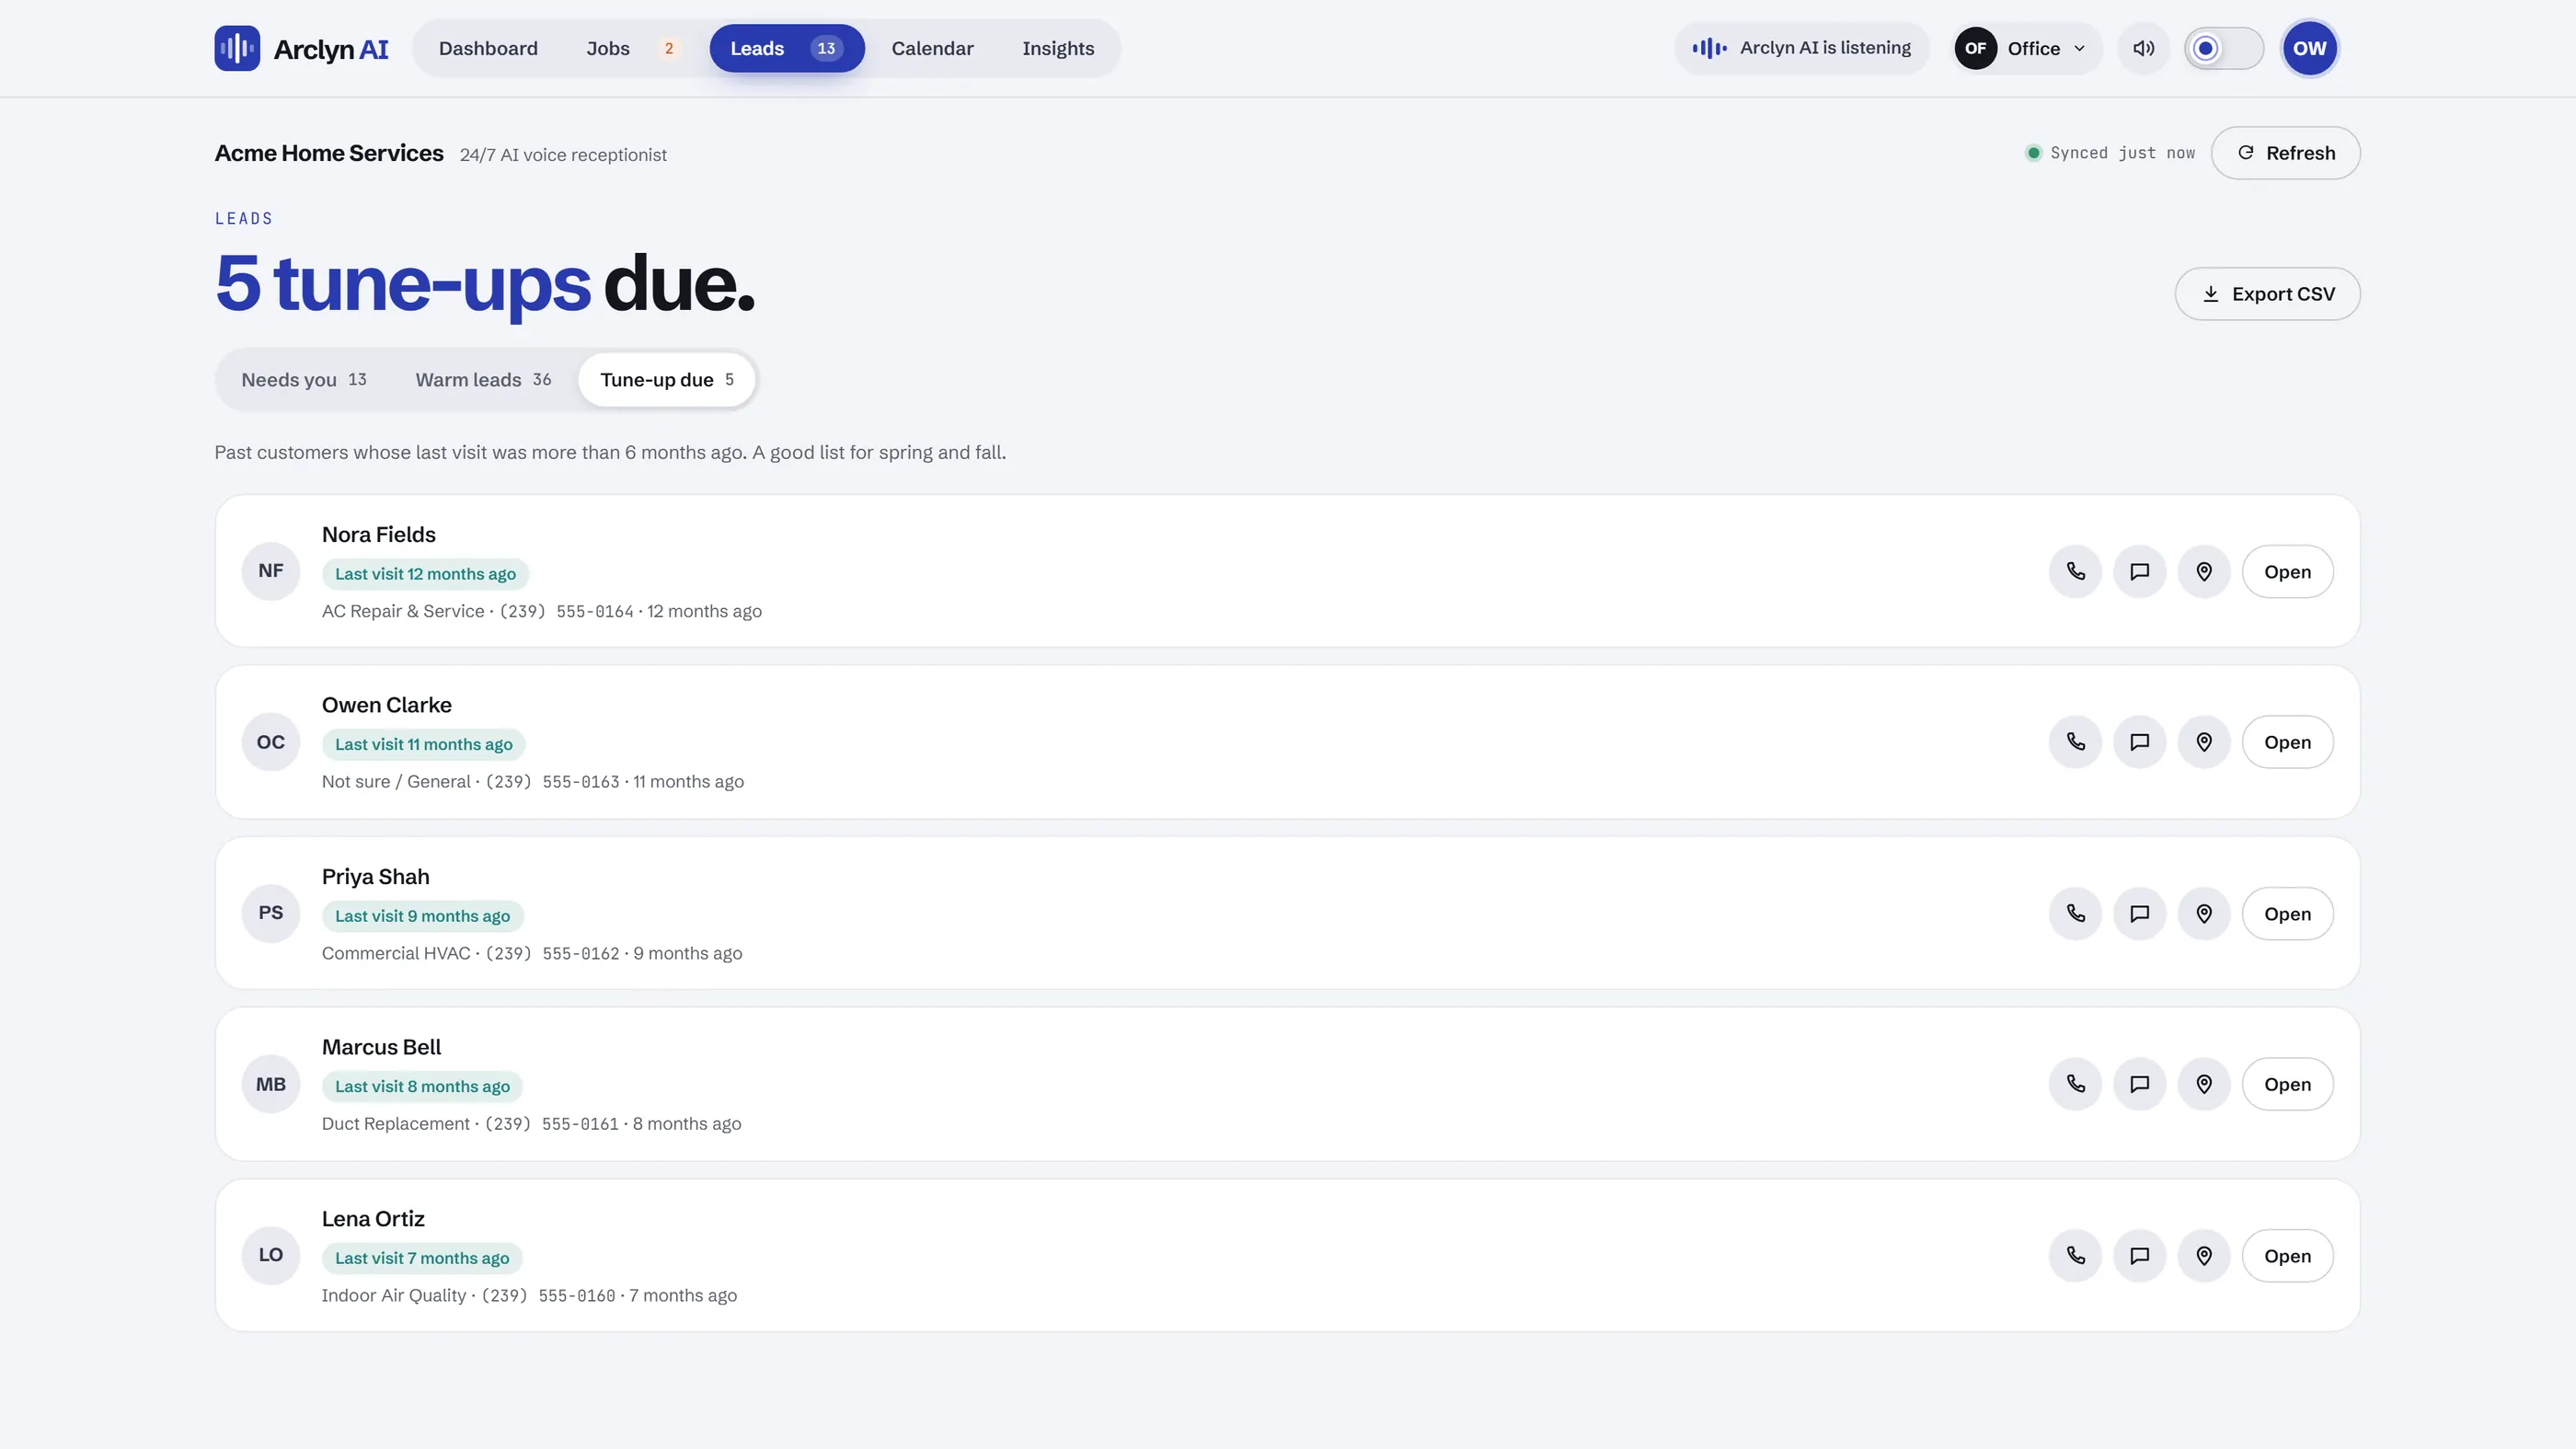Click the Arclyn AI logo
The height and width of the screenshot is (1449, 2576).
click(301, 48)
